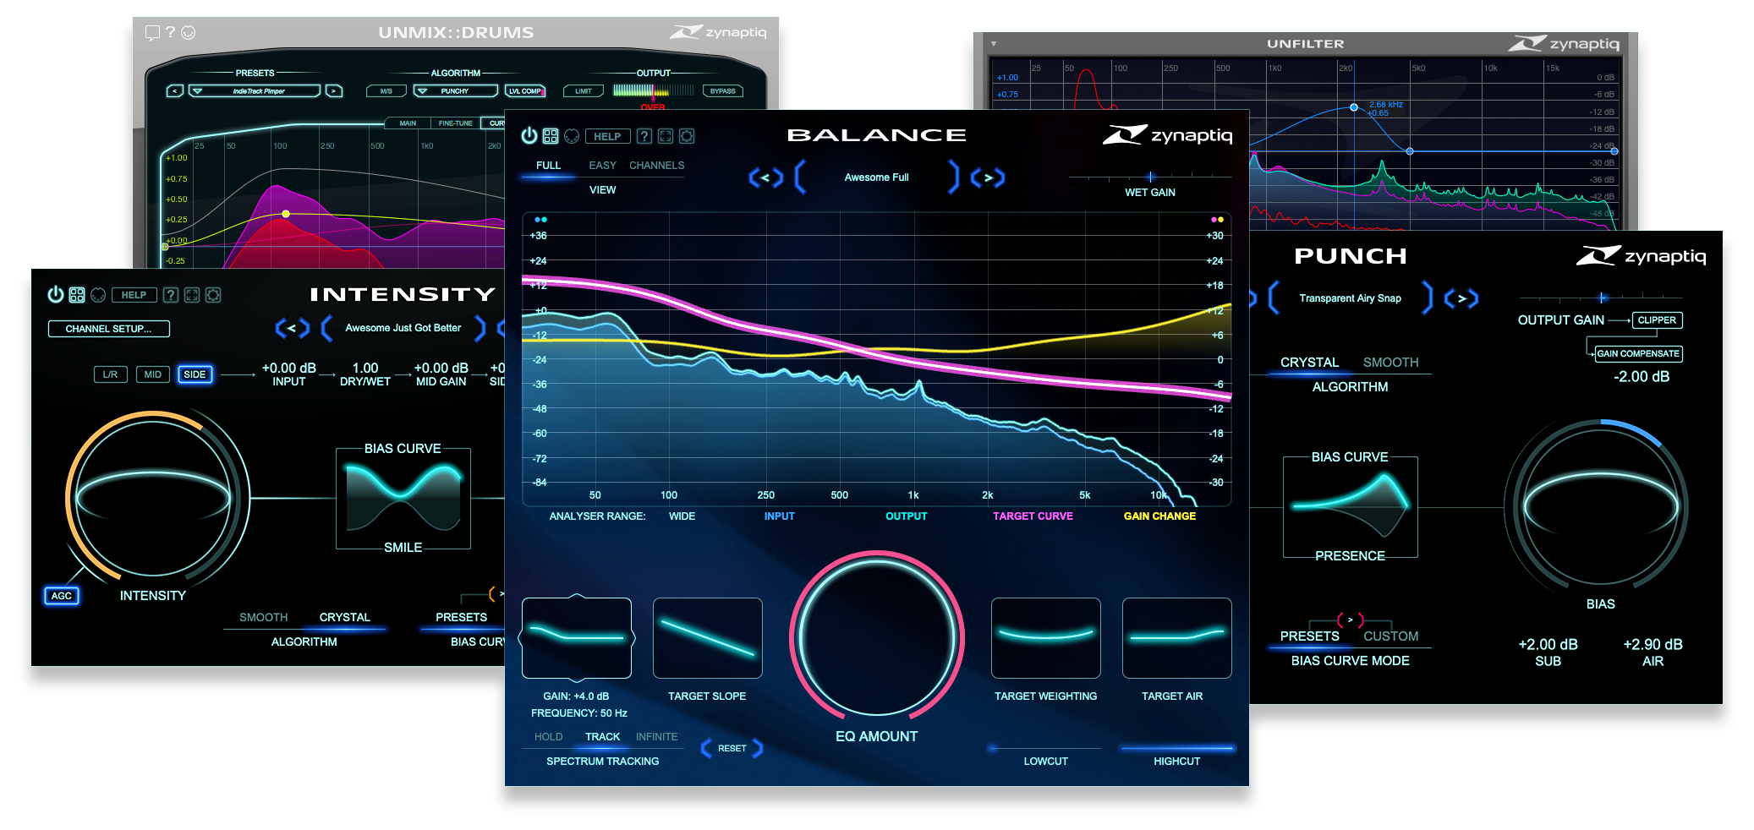Viewport: 1754px width, 830px height.
Task: Click the Intensity expand window icon
Action: (x=192, y=295)
